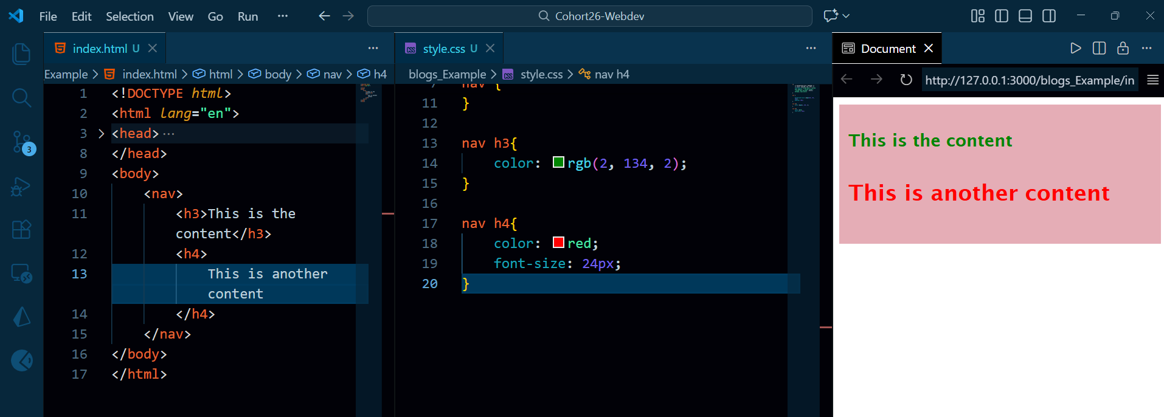Viewport: 1164px width, 417px height.
Task: Switch to the Document preview tab
Action: (x=887, y=49)
